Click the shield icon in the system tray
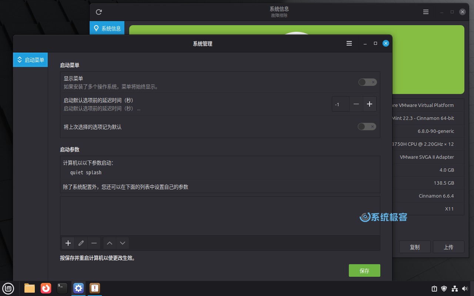Screen dimensions: 474x296 pyautogui.click(x=444, y=288)
